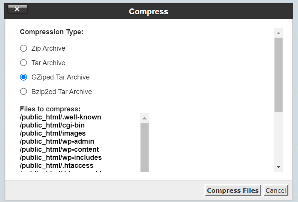This screenshot has height=202, width=298.
Task: Click the /public_html/.htaccess entry
Action: point(57,166)
